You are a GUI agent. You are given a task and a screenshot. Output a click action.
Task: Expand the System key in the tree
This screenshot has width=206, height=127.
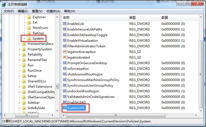coord(24,39)
